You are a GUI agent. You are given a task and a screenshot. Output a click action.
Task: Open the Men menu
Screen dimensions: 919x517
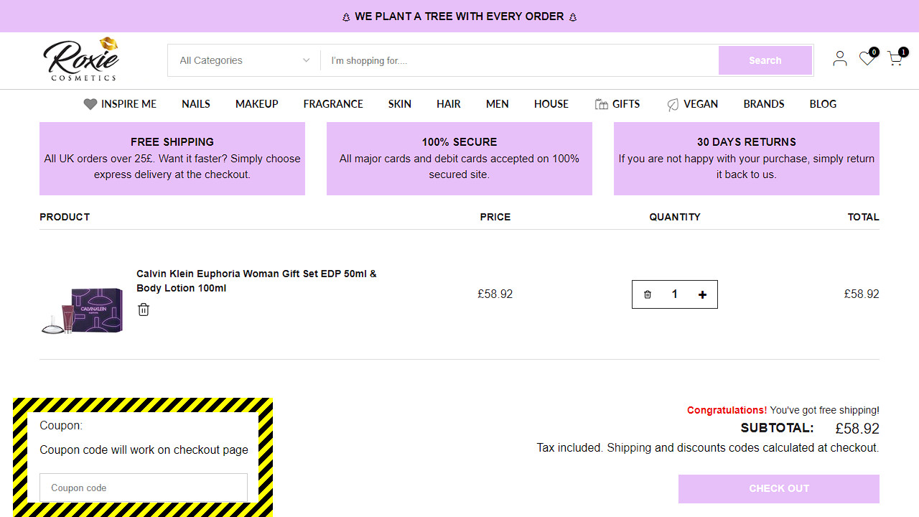click(498, 104)
